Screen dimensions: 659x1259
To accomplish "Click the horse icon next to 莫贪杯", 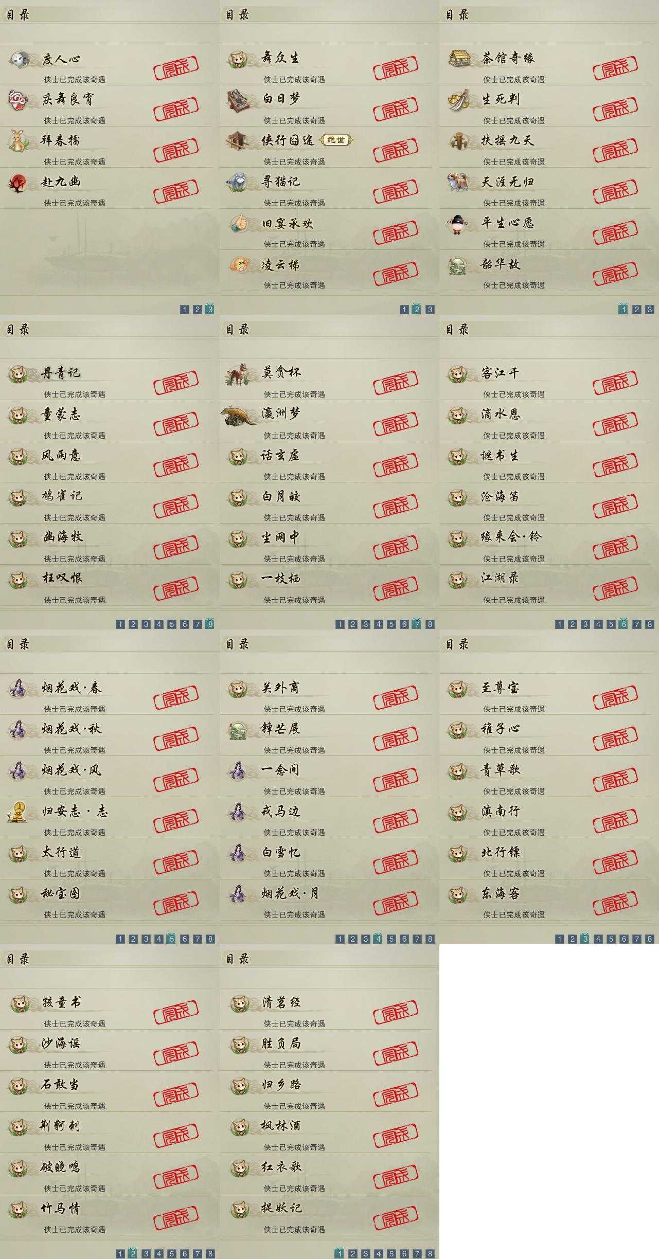I will point(239,374).
